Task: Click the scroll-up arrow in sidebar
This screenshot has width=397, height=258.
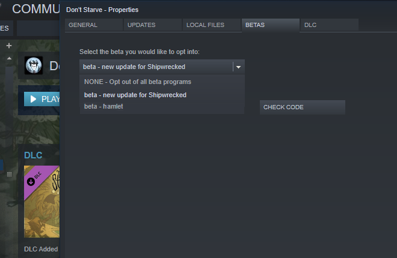Action: 9,58
